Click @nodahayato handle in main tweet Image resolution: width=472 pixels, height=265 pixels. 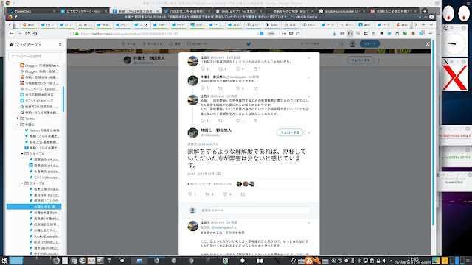tap(209, 135)
